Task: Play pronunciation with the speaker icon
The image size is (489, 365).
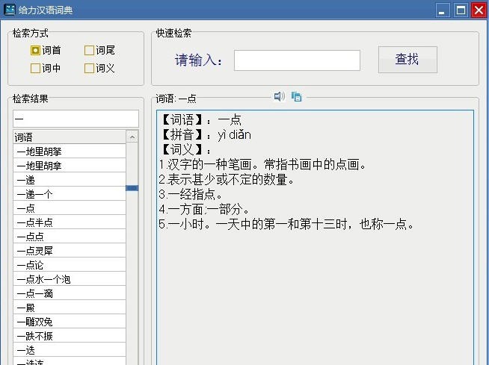Action: coord(279,96)
